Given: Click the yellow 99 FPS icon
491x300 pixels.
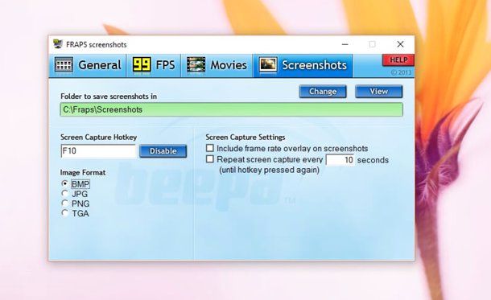Looking at the screenshot, I should point(142,65).
